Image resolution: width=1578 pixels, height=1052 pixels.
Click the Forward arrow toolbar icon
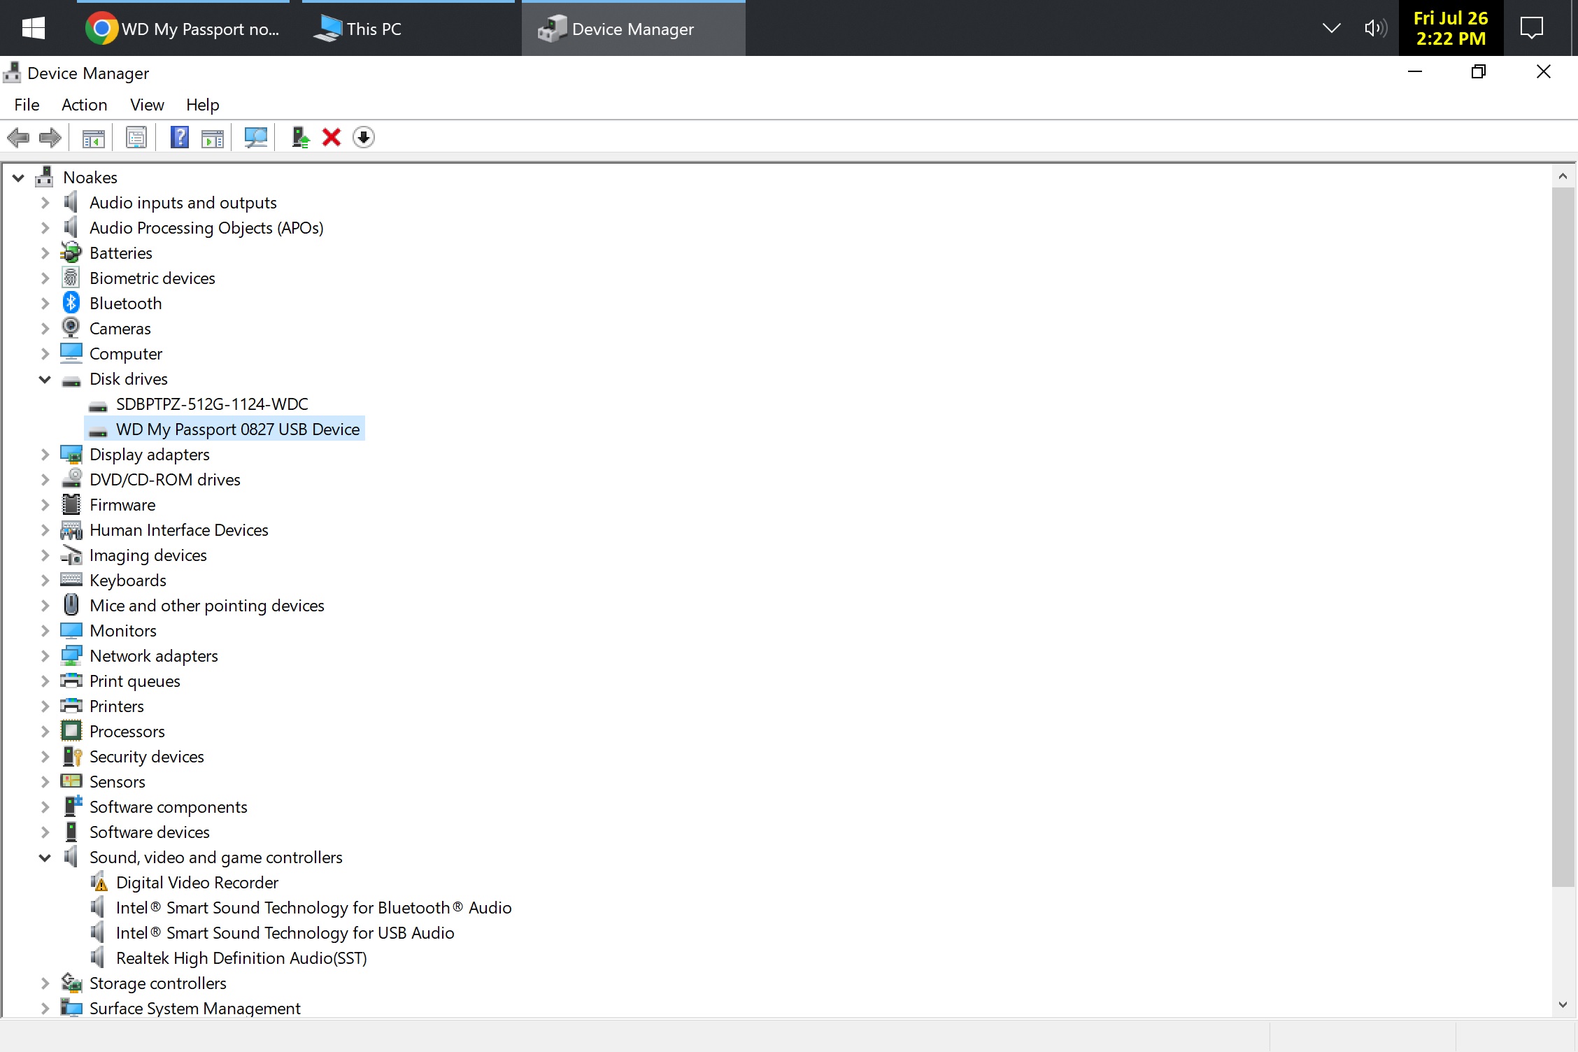coord(50,137)
